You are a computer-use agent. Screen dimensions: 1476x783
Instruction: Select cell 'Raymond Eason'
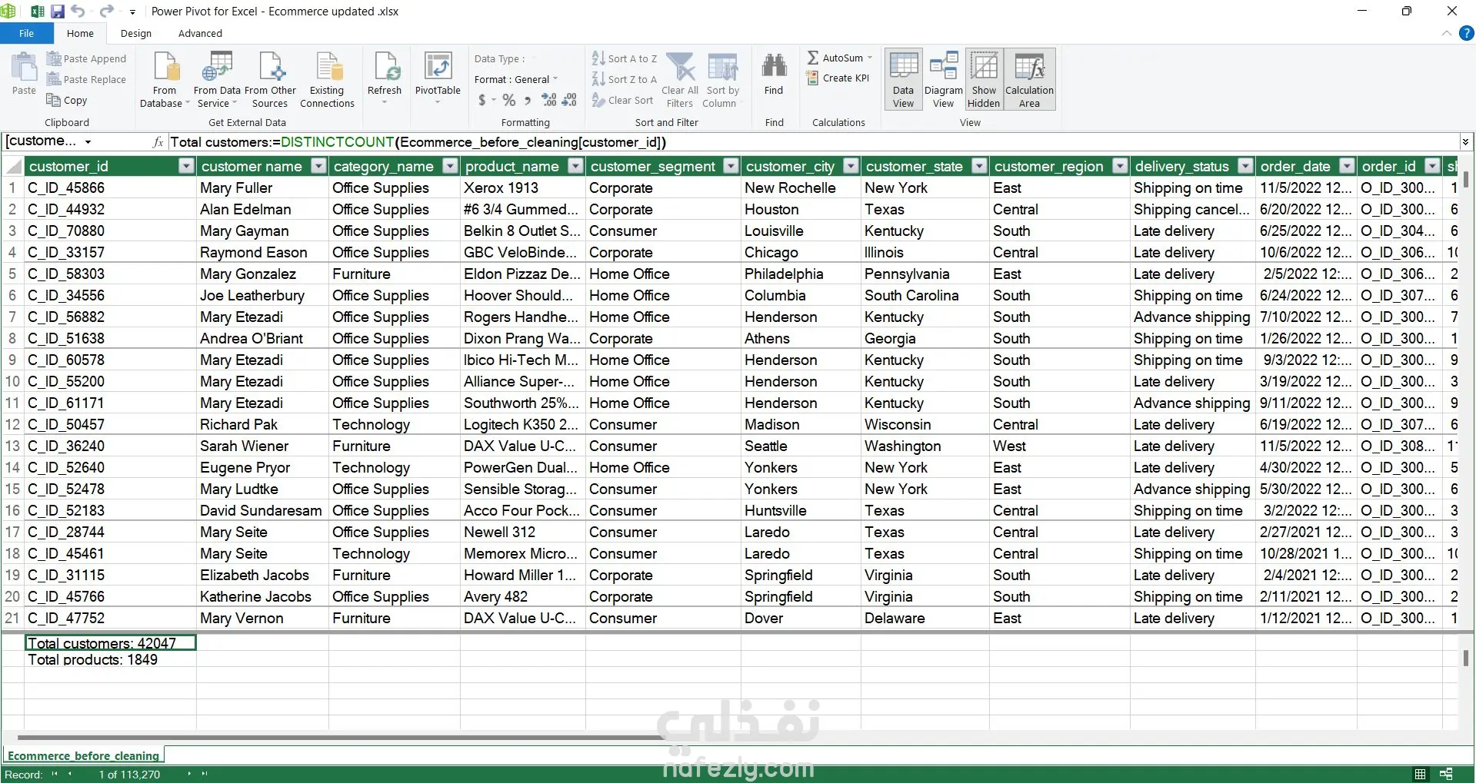pos(262,252)
